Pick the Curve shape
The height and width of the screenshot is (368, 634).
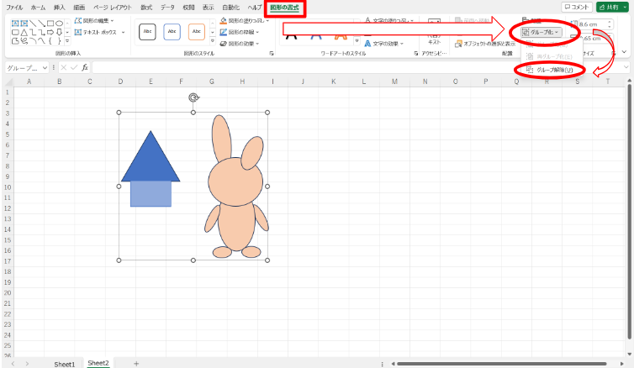click(x=42, y=41)
